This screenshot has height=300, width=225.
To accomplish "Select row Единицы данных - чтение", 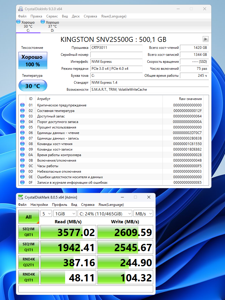I will click(111, 133).
